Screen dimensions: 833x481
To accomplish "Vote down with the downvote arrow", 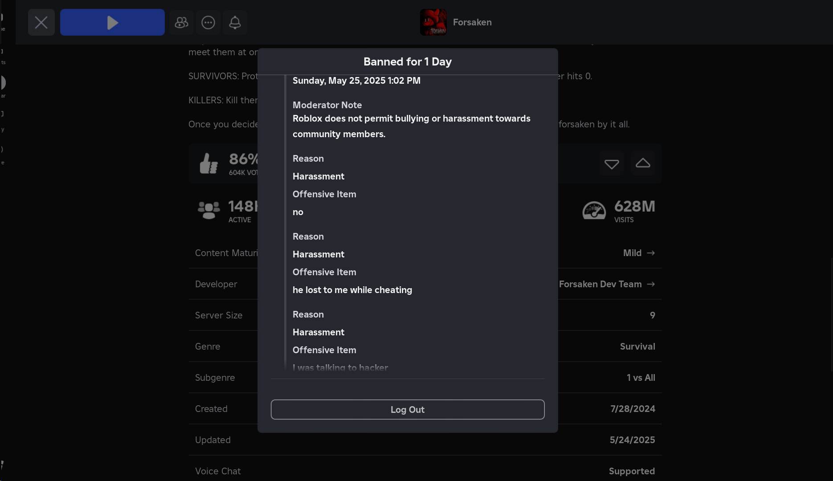I will click(x=612, y=164).
